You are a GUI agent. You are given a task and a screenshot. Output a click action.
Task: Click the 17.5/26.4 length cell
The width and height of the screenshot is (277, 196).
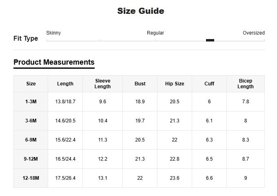tap(65, 178)
